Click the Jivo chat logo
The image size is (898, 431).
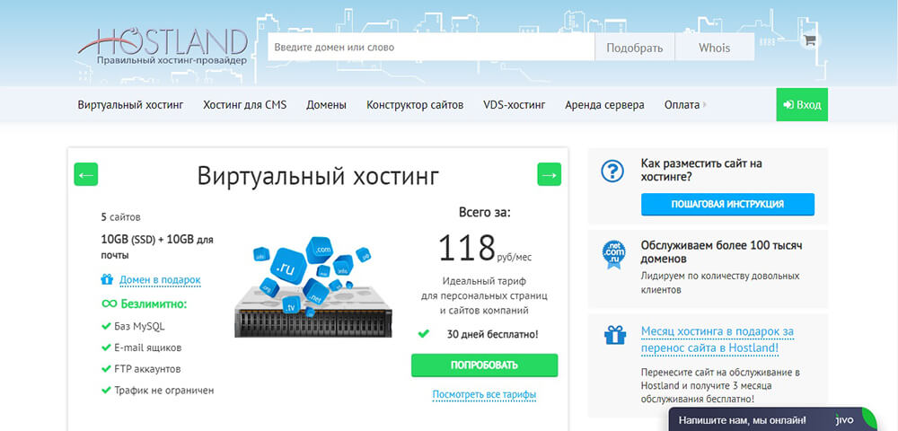(844, 419)
